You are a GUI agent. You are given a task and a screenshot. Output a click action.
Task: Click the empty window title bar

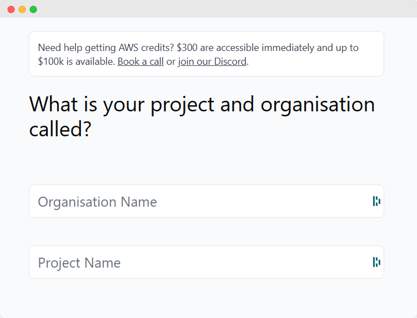pyautogui.click(x=226, y=9)
